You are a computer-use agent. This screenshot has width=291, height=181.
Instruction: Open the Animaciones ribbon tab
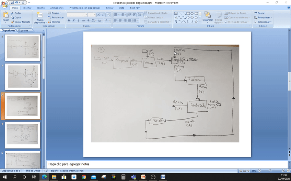pos(57,8)
